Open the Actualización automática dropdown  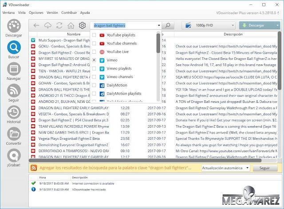click(x=225, y=168)
